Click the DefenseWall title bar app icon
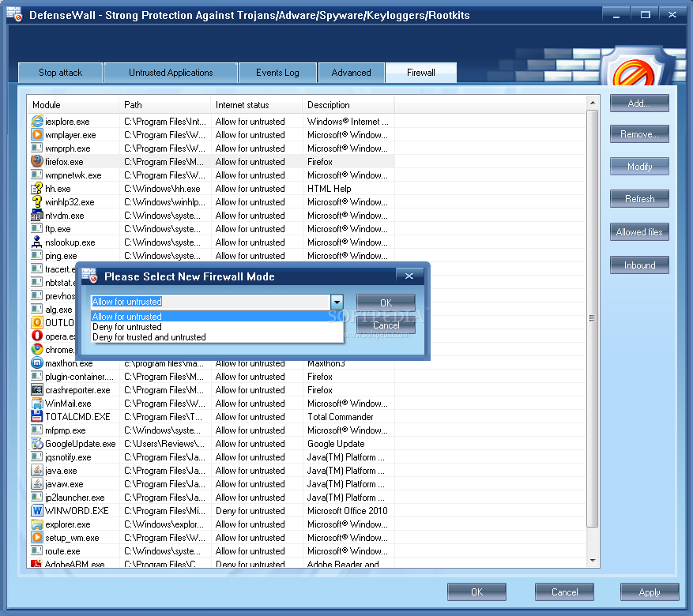 [14, 14]
